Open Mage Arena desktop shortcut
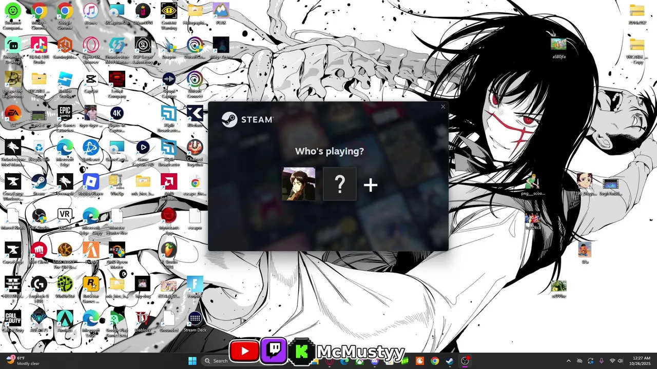Viewport: 657px width, 369px height. [x=221, y=48]
